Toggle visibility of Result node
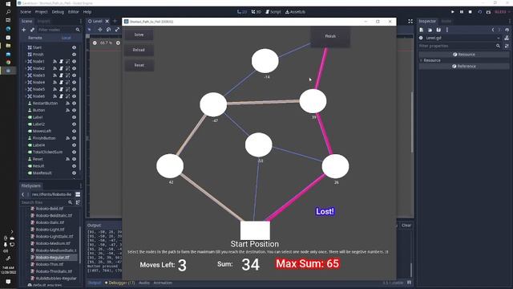The image size is (513, 289). pyautogui.click(x=75, y=166)
